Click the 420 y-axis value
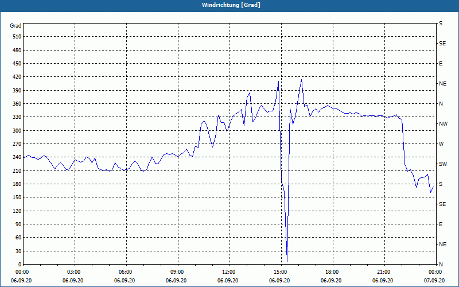 [x=17, y=77]
